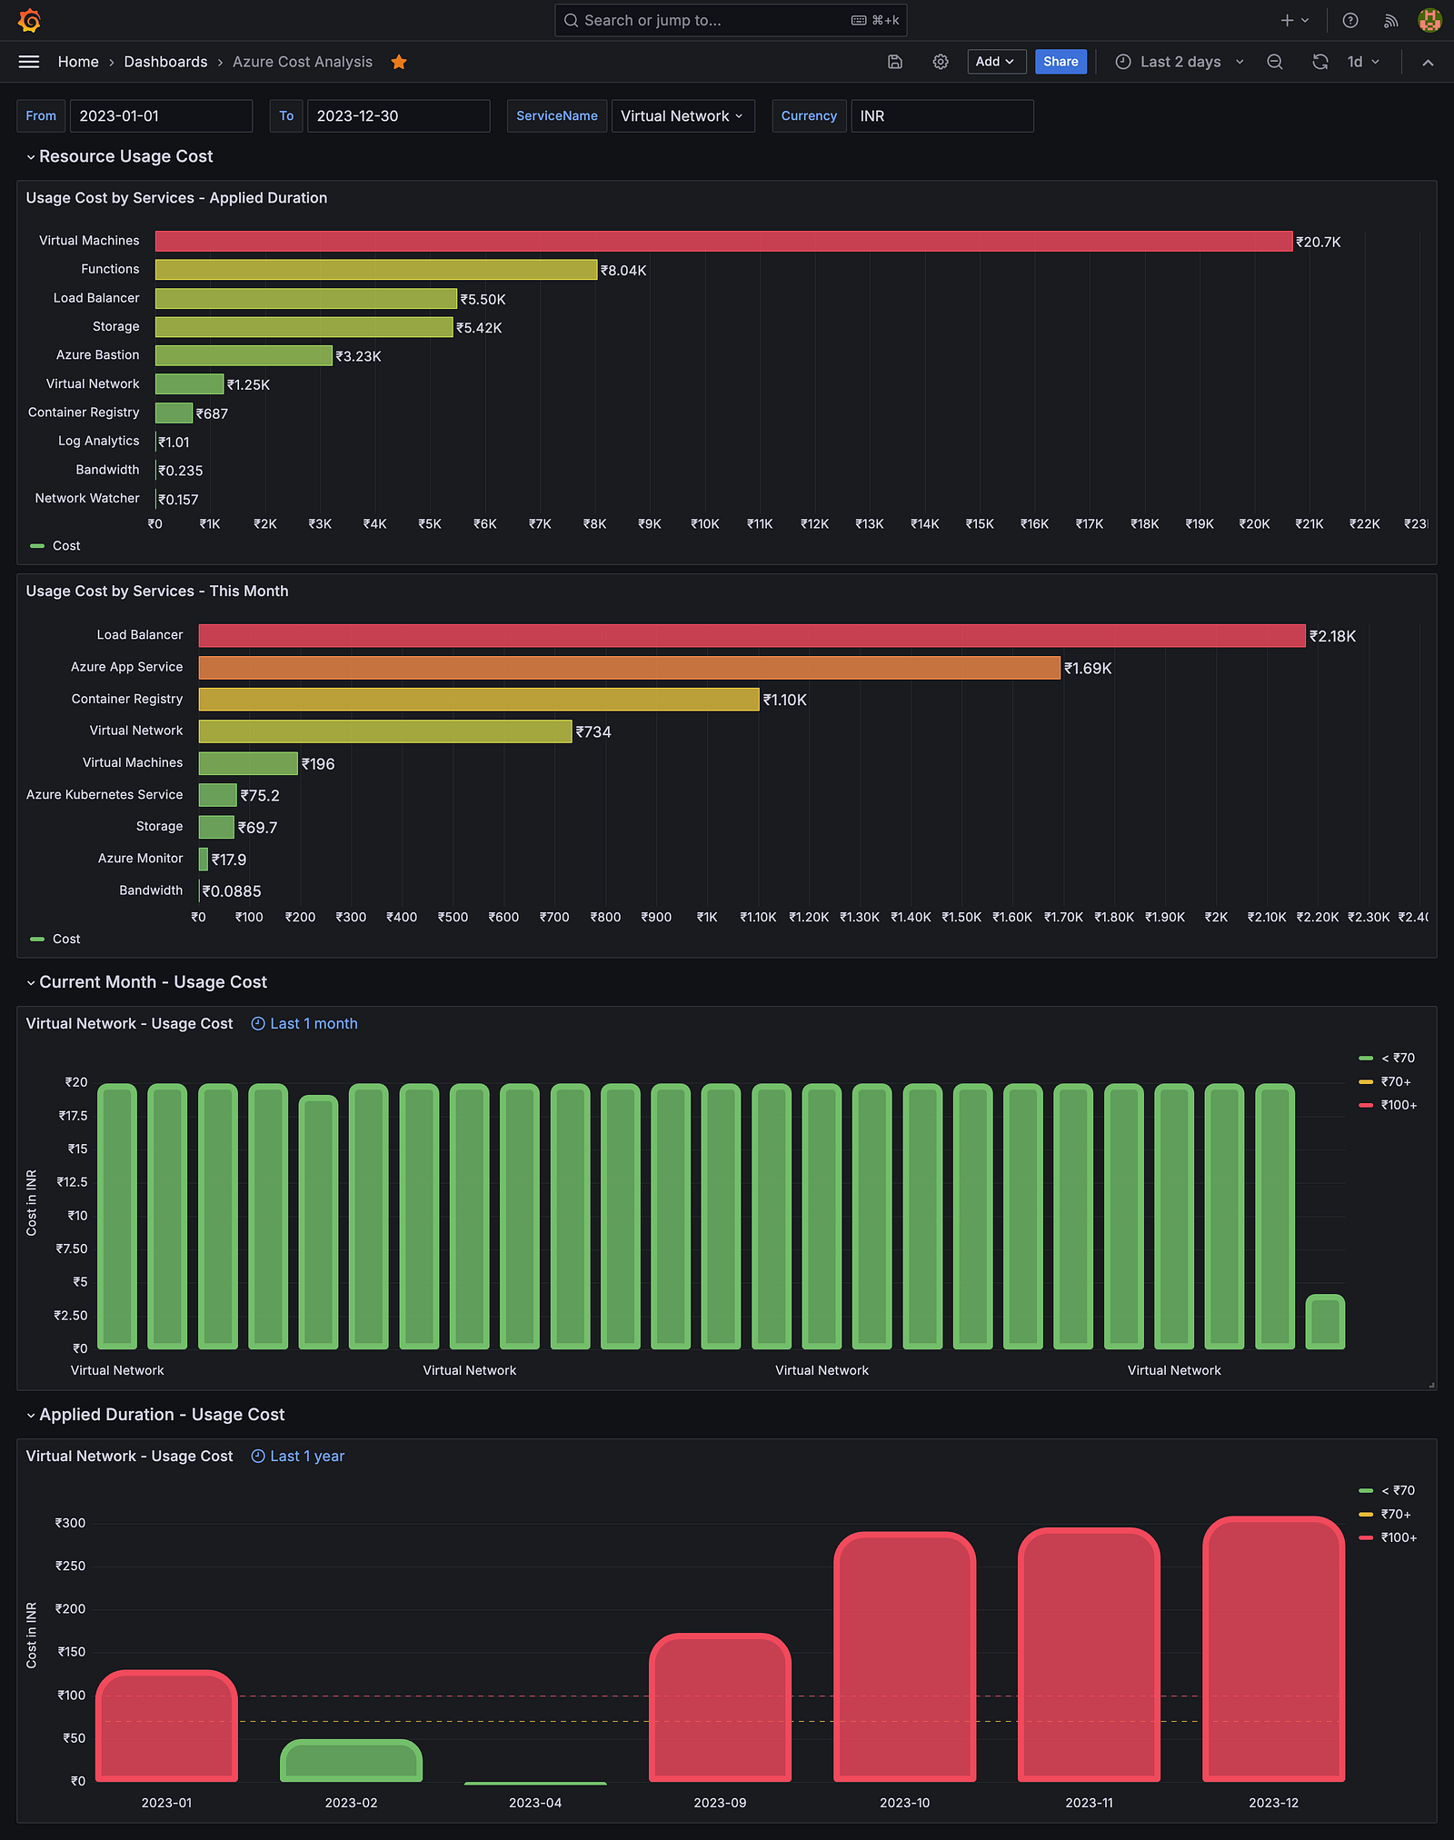This screenshot has height=1840, width=1454.
Task: Click the Storage ₹5.42K bar
Action: point(304,327)
